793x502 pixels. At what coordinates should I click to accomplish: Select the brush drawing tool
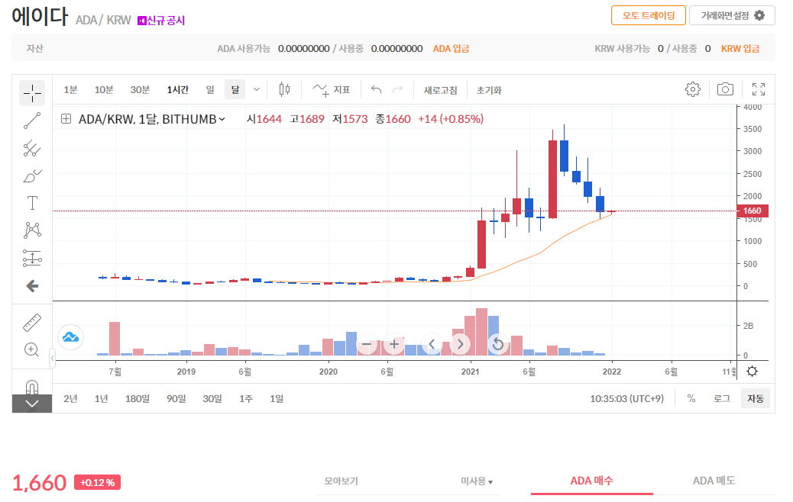point(32,175)
